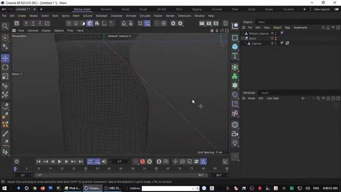Click lock icon in Attributes manager
The height and width of the screenshot is (192, 341).
click(328, 98)
